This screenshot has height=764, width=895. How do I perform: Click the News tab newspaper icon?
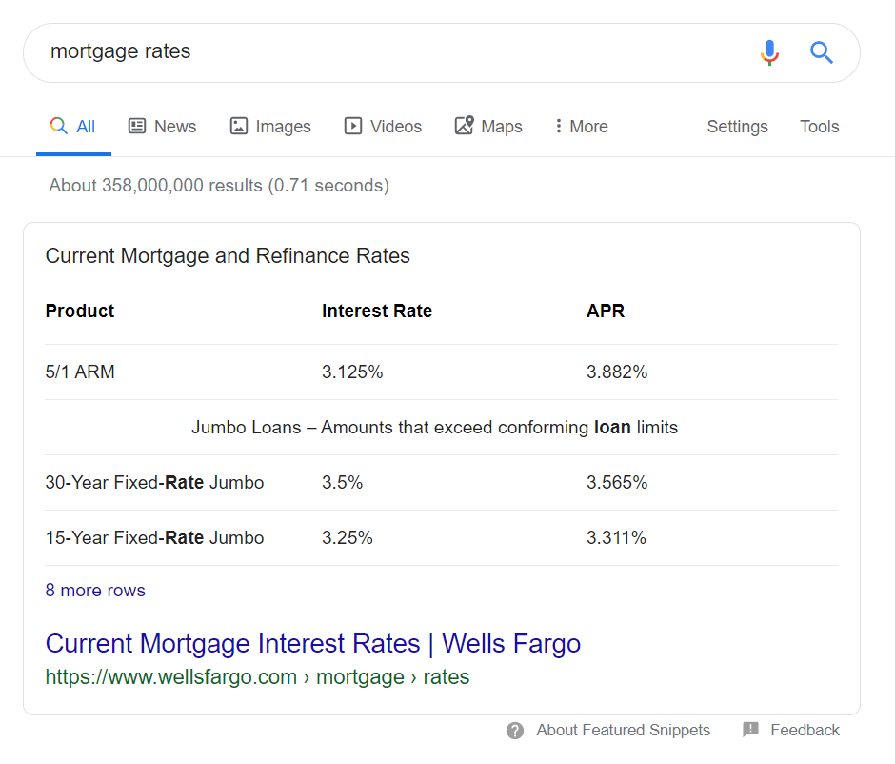coord(137,126)
